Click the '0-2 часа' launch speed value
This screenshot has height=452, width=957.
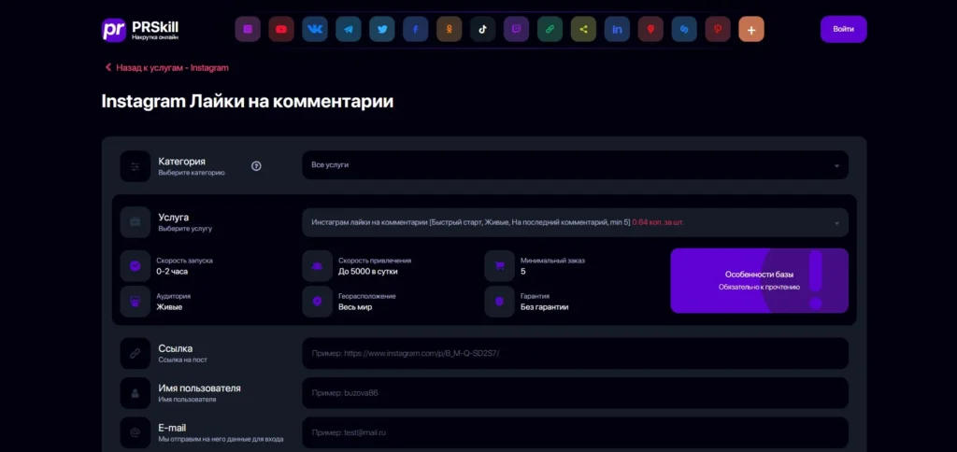(172, 272)
